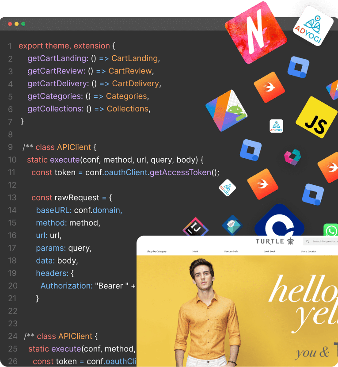
Task: Open the New Arrivals menu item
Action: 231,252
